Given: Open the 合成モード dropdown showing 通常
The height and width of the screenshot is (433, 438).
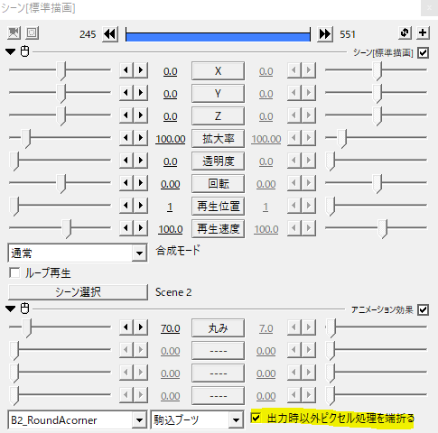Looking at the screenshot, I should click(78, 253).
